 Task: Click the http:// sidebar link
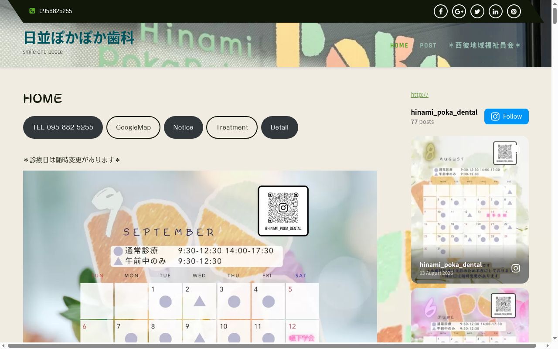coord(419,94)
